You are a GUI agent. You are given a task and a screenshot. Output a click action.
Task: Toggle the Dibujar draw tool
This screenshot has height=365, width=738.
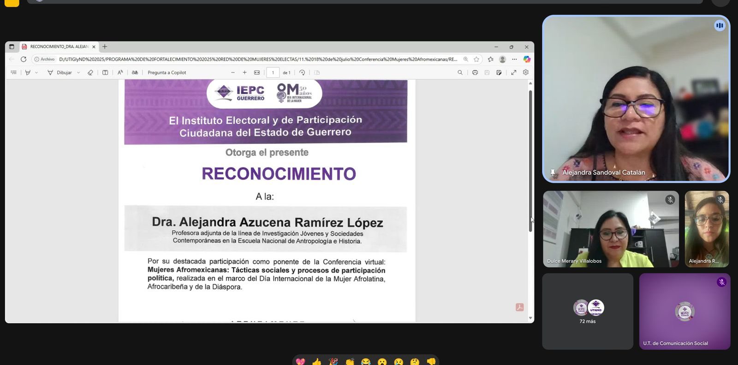[60, 72]
